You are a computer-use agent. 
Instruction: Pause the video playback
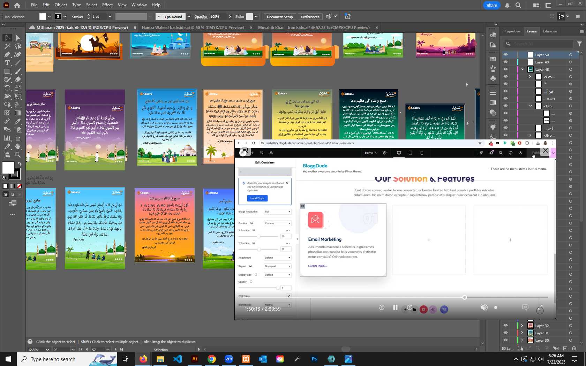tap(395, 307)
